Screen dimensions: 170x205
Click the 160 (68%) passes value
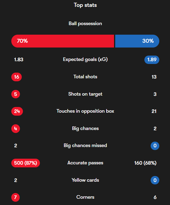point(145,163)
